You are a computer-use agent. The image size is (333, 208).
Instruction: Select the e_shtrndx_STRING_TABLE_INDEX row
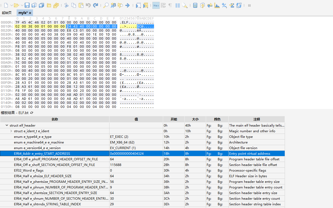point(142,204)
